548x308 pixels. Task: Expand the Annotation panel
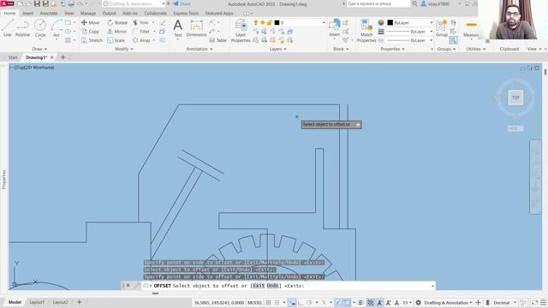pyautogui.click(x=200, y=49)
